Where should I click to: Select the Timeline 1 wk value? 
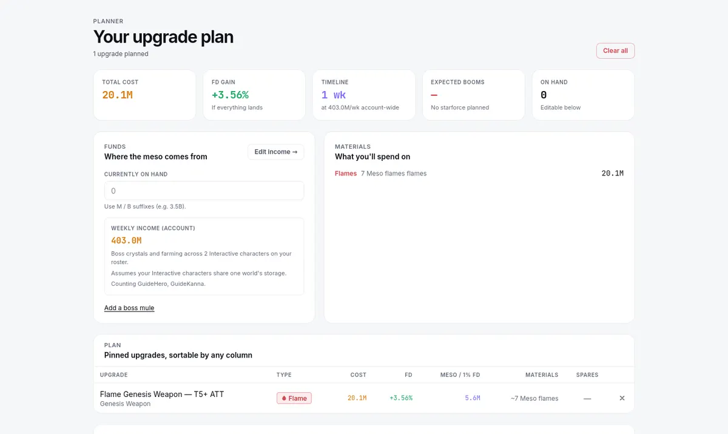(334, 95)
